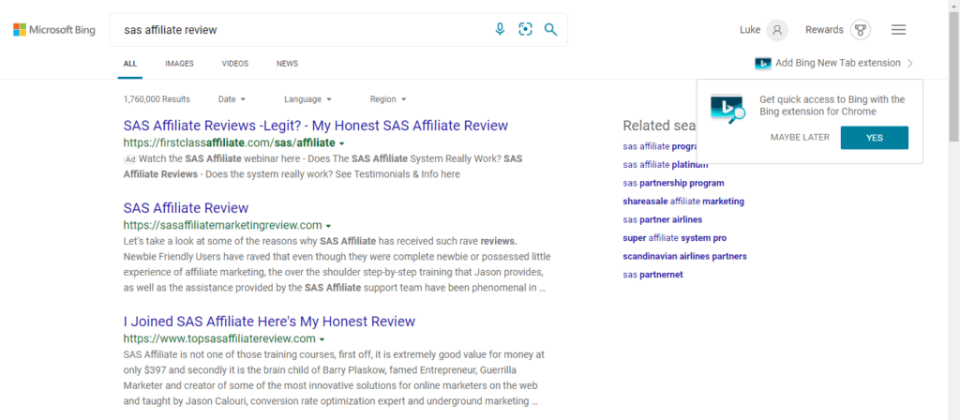Click YES to add Bing extension
The image size is (960, 420).
pyautogui.click(x=875, y=138)
